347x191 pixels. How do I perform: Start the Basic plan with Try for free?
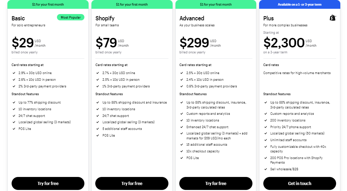point(48,184)
